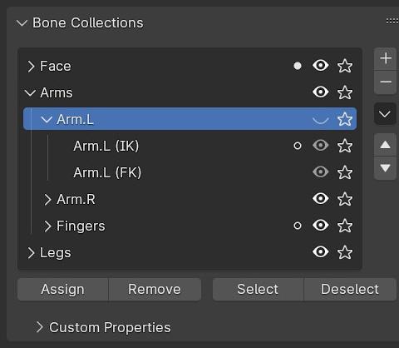The width and height of the screenshot is (399, 348).
Task: Select the Arm.L (FK) collection row
Action: coord(190,172)
